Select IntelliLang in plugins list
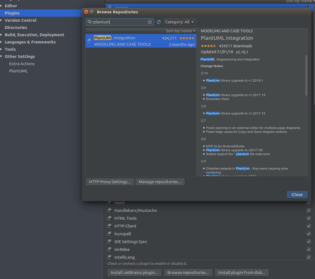The width and height of the screenshot is (315, 279). (x=124, y=257)
